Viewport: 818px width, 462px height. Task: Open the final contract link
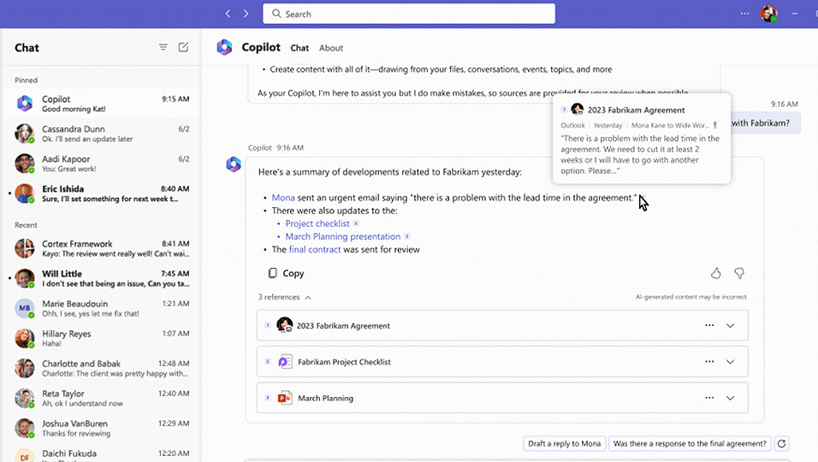[x=315, y=249]
